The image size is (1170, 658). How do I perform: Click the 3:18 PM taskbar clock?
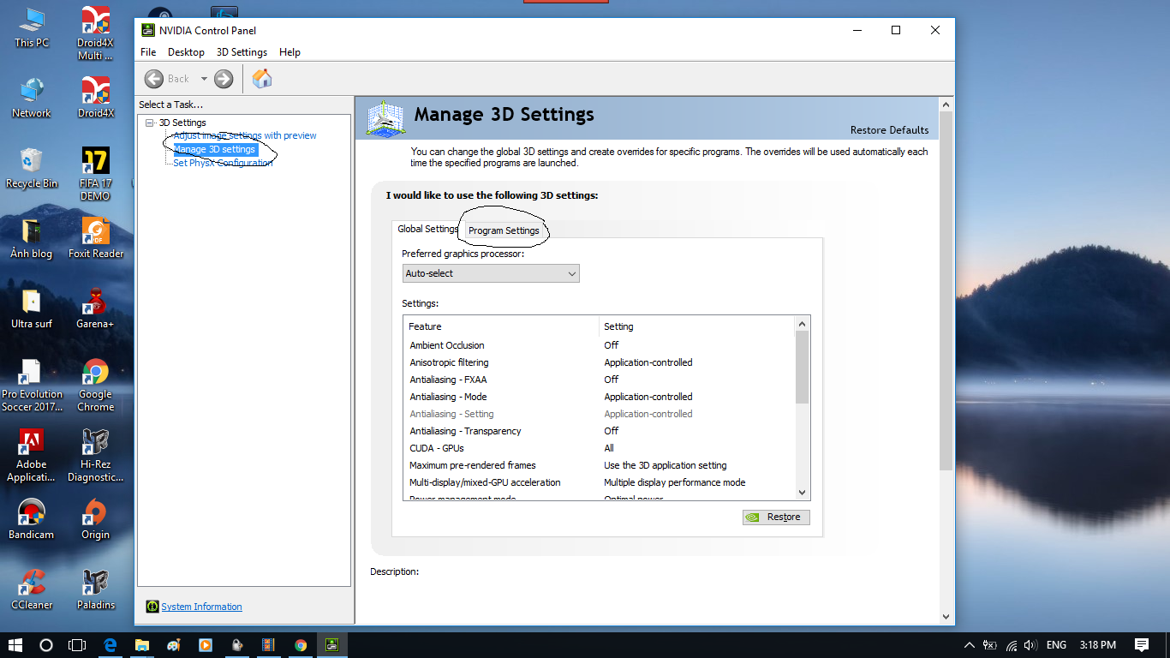pos(1098,645)
